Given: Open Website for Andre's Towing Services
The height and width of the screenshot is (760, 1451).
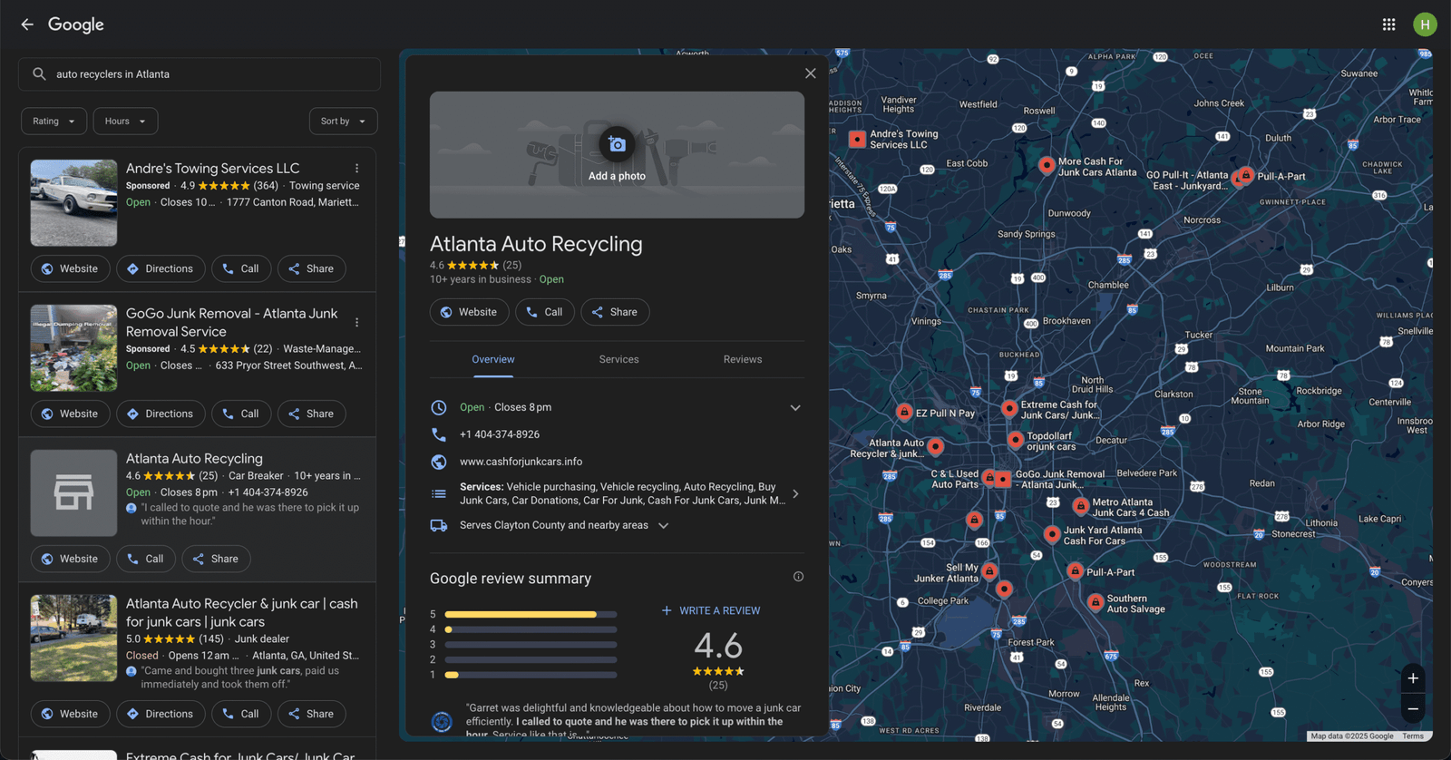Looking at the screenshot, I should [70, 268].
